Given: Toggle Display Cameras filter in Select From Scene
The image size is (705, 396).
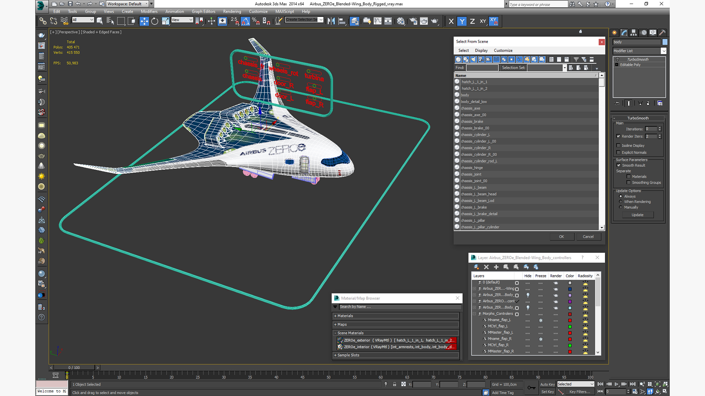Looking at the screenshot, I should (481, 59).
